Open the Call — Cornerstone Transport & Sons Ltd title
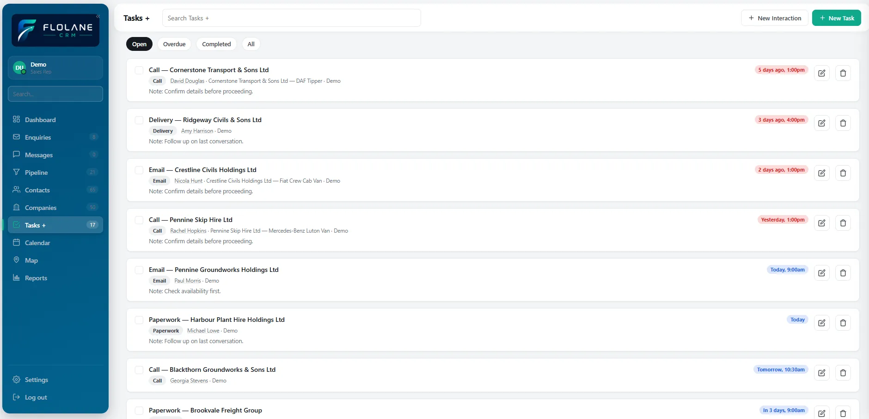 point(208,70)
